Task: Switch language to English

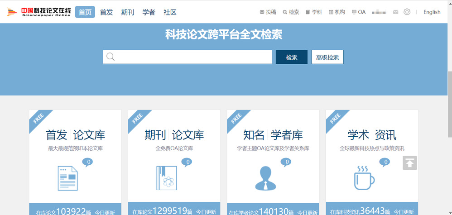Action: pyautogui.click(x=432, y=12)
